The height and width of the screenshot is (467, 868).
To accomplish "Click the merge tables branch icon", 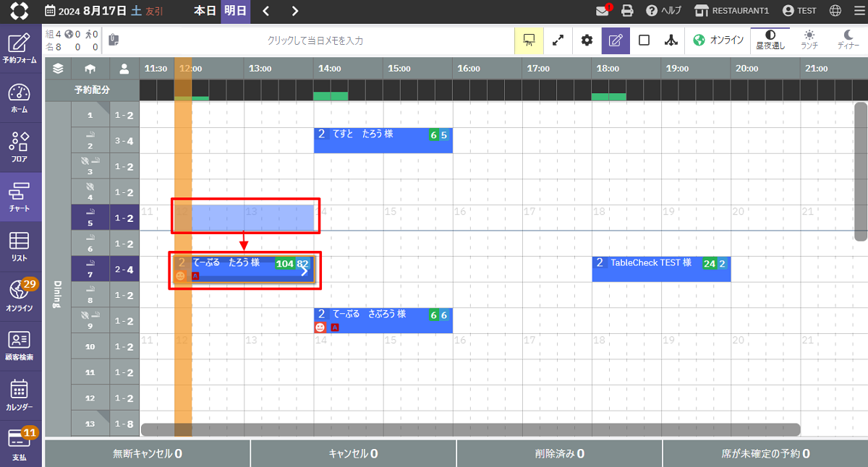I will (x=671, y=40).
